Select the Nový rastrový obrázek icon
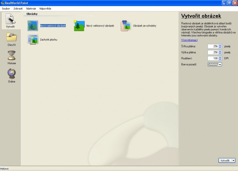Screen dimensions: 238x171 tap(33, 26)
